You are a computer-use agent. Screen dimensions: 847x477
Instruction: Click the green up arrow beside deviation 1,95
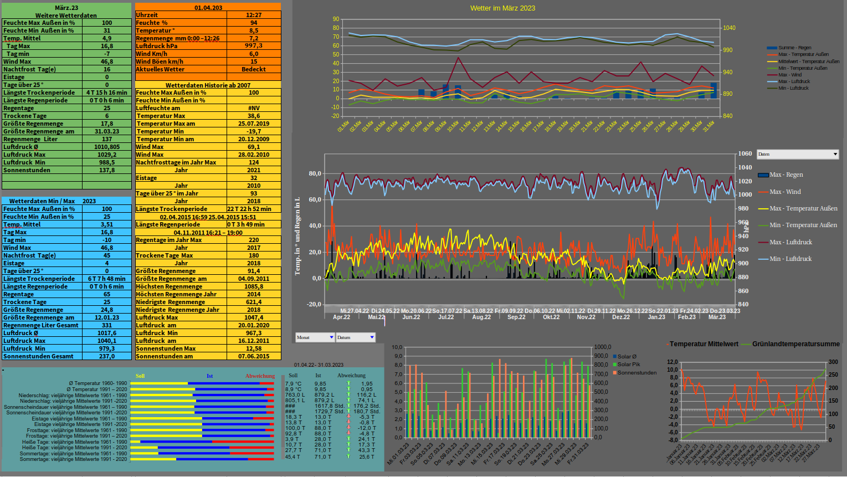(348, 383)
